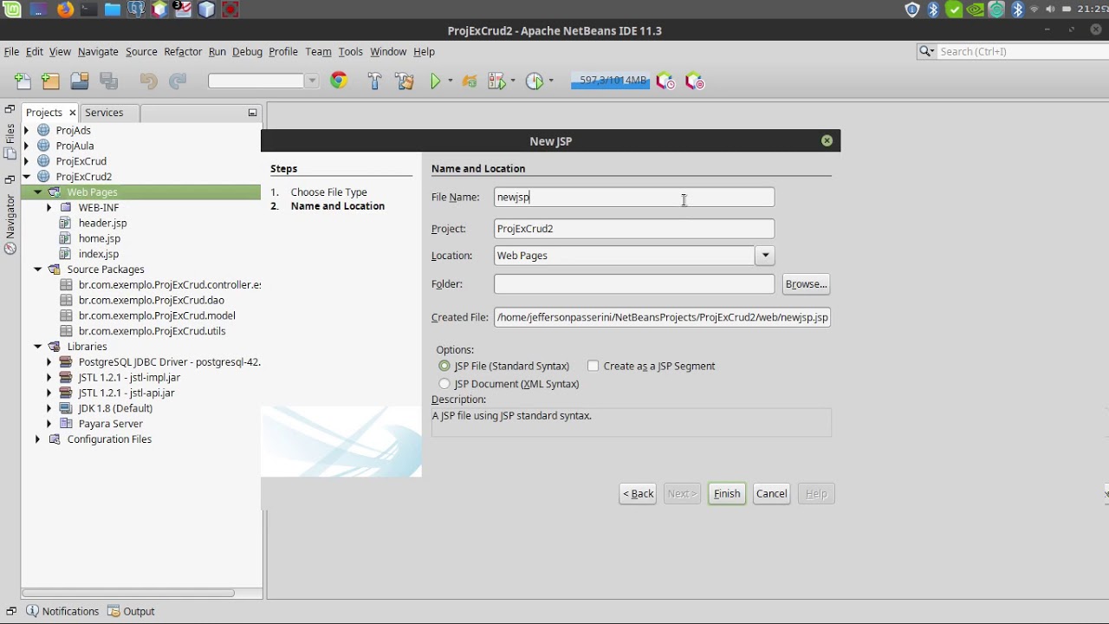Expand the ProjExCrud project node
The height and width of the screenshot is (624, 1109).
pos(26,161)
